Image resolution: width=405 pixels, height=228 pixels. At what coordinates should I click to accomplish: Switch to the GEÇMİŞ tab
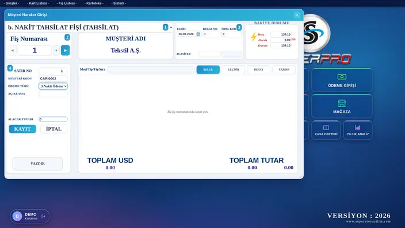tap(233, 70)
